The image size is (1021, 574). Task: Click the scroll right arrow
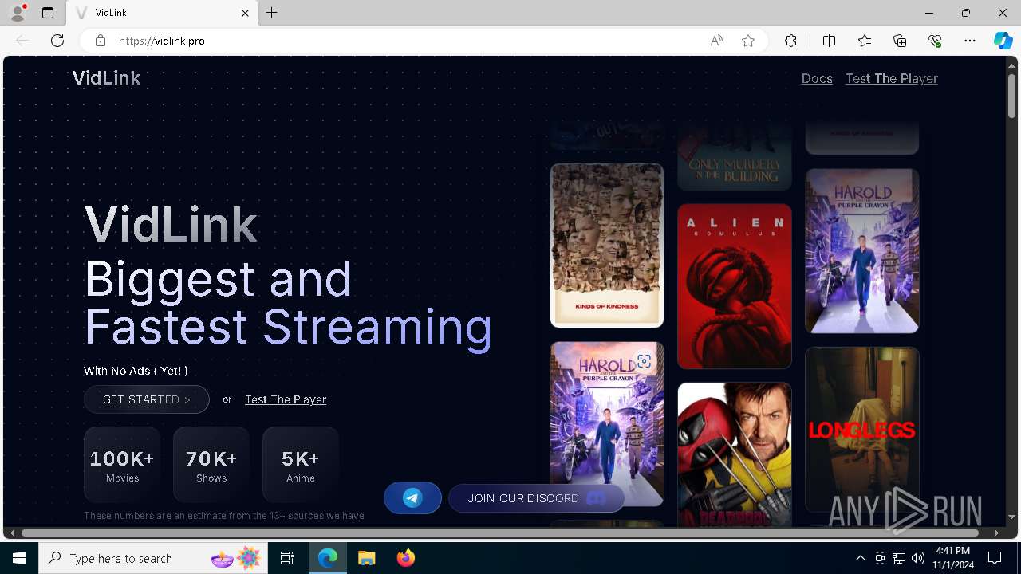(996, 533)
